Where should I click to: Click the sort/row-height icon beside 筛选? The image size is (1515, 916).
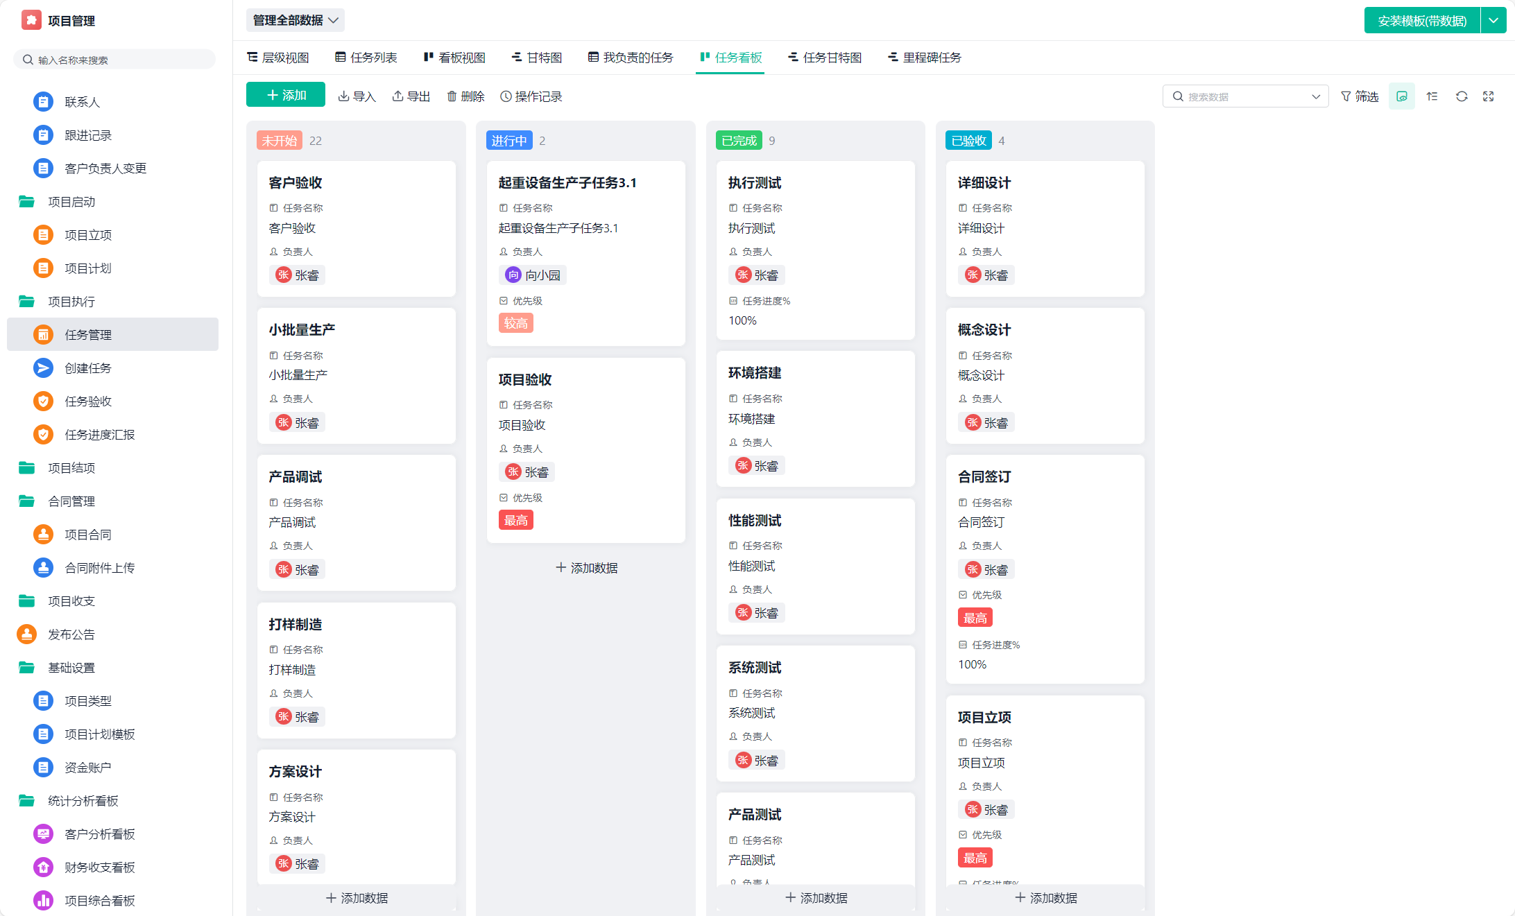tap(1432, 96)
